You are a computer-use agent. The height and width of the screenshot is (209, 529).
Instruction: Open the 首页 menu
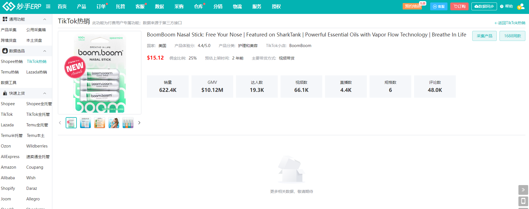point(62,6)
